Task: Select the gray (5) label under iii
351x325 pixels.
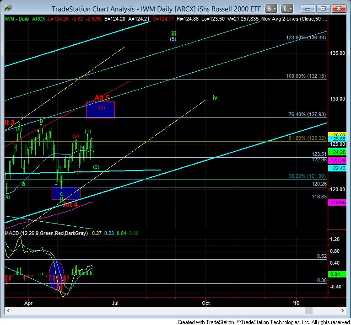Action: pyautogui.click(x=173, y=39)
